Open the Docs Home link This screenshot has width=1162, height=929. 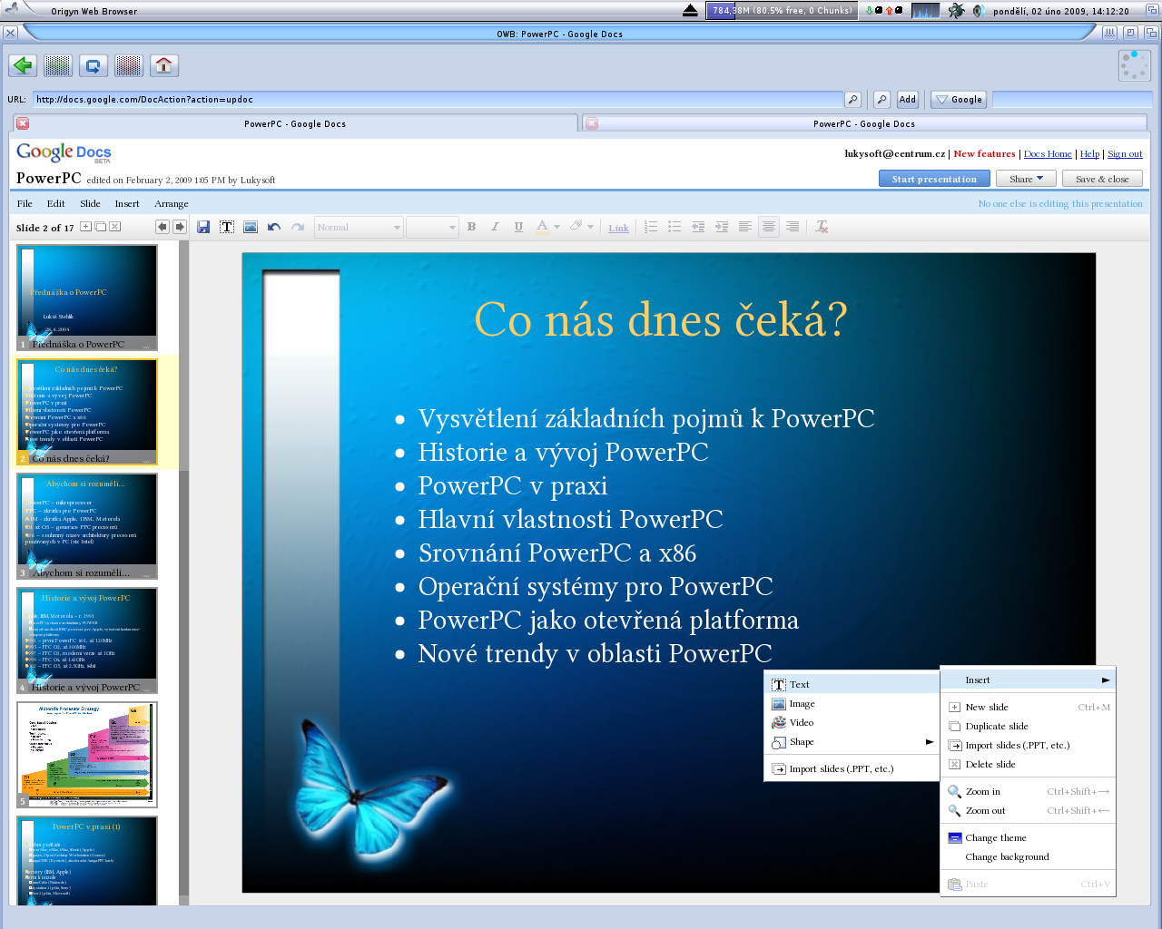pos(1048,154)
